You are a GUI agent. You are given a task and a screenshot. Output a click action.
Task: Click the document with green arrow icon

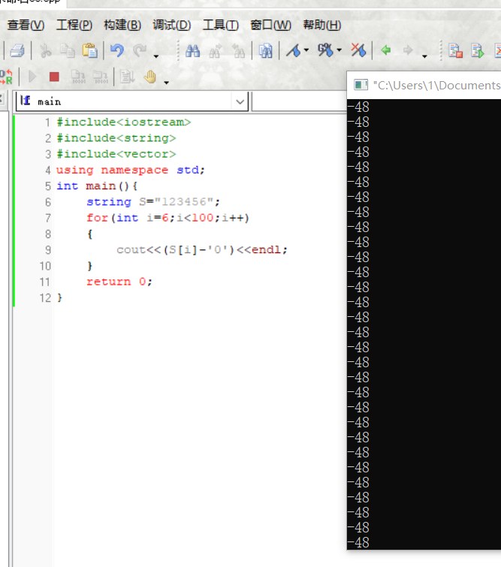point(478,50)
